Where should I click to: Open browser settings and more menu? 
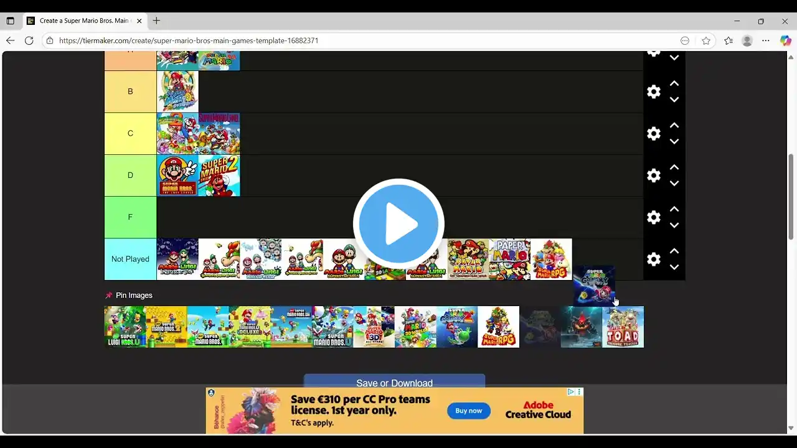[x=766, y=40]
